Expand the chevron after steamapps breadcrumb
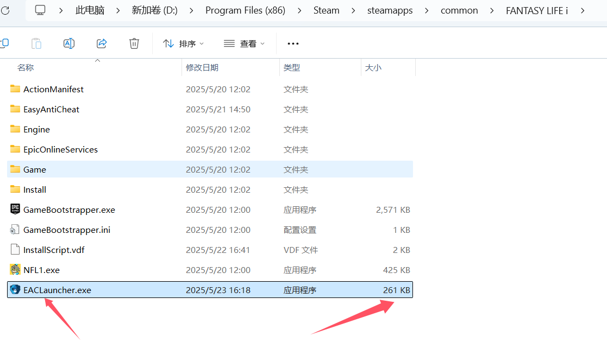 pyautogui.click(x=427, y=11)
